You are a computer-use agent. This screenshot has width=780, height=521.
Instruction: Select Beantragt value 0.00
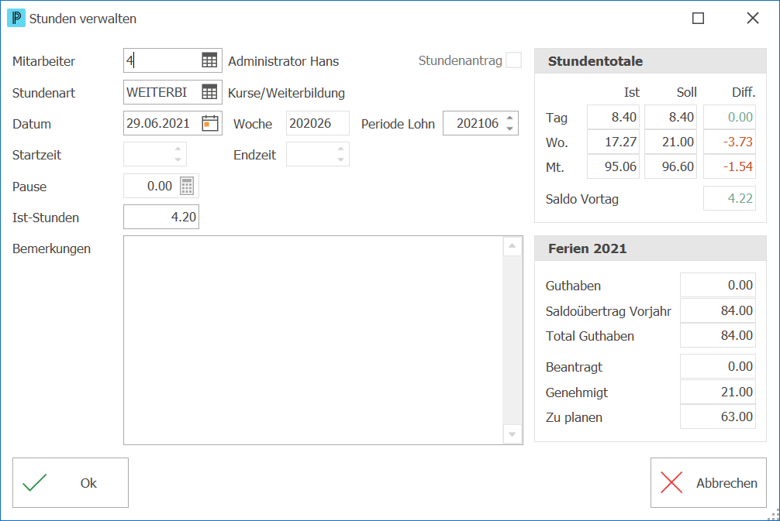(718, 366)
